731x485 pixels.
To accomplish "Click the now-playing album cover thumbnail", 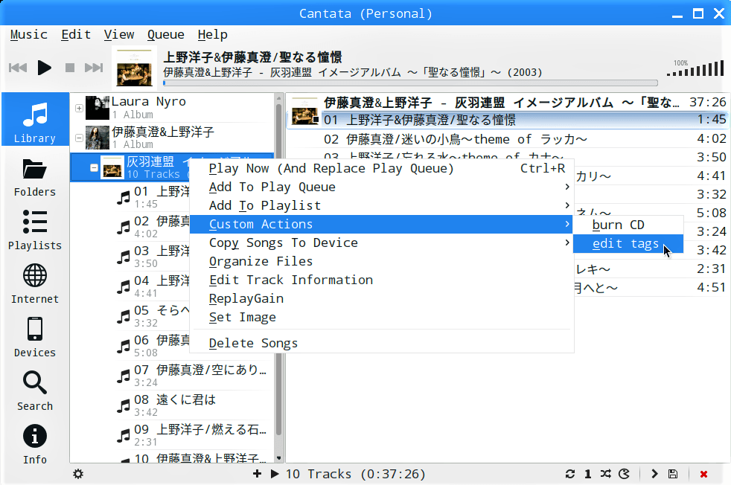I will click(134, 68).
